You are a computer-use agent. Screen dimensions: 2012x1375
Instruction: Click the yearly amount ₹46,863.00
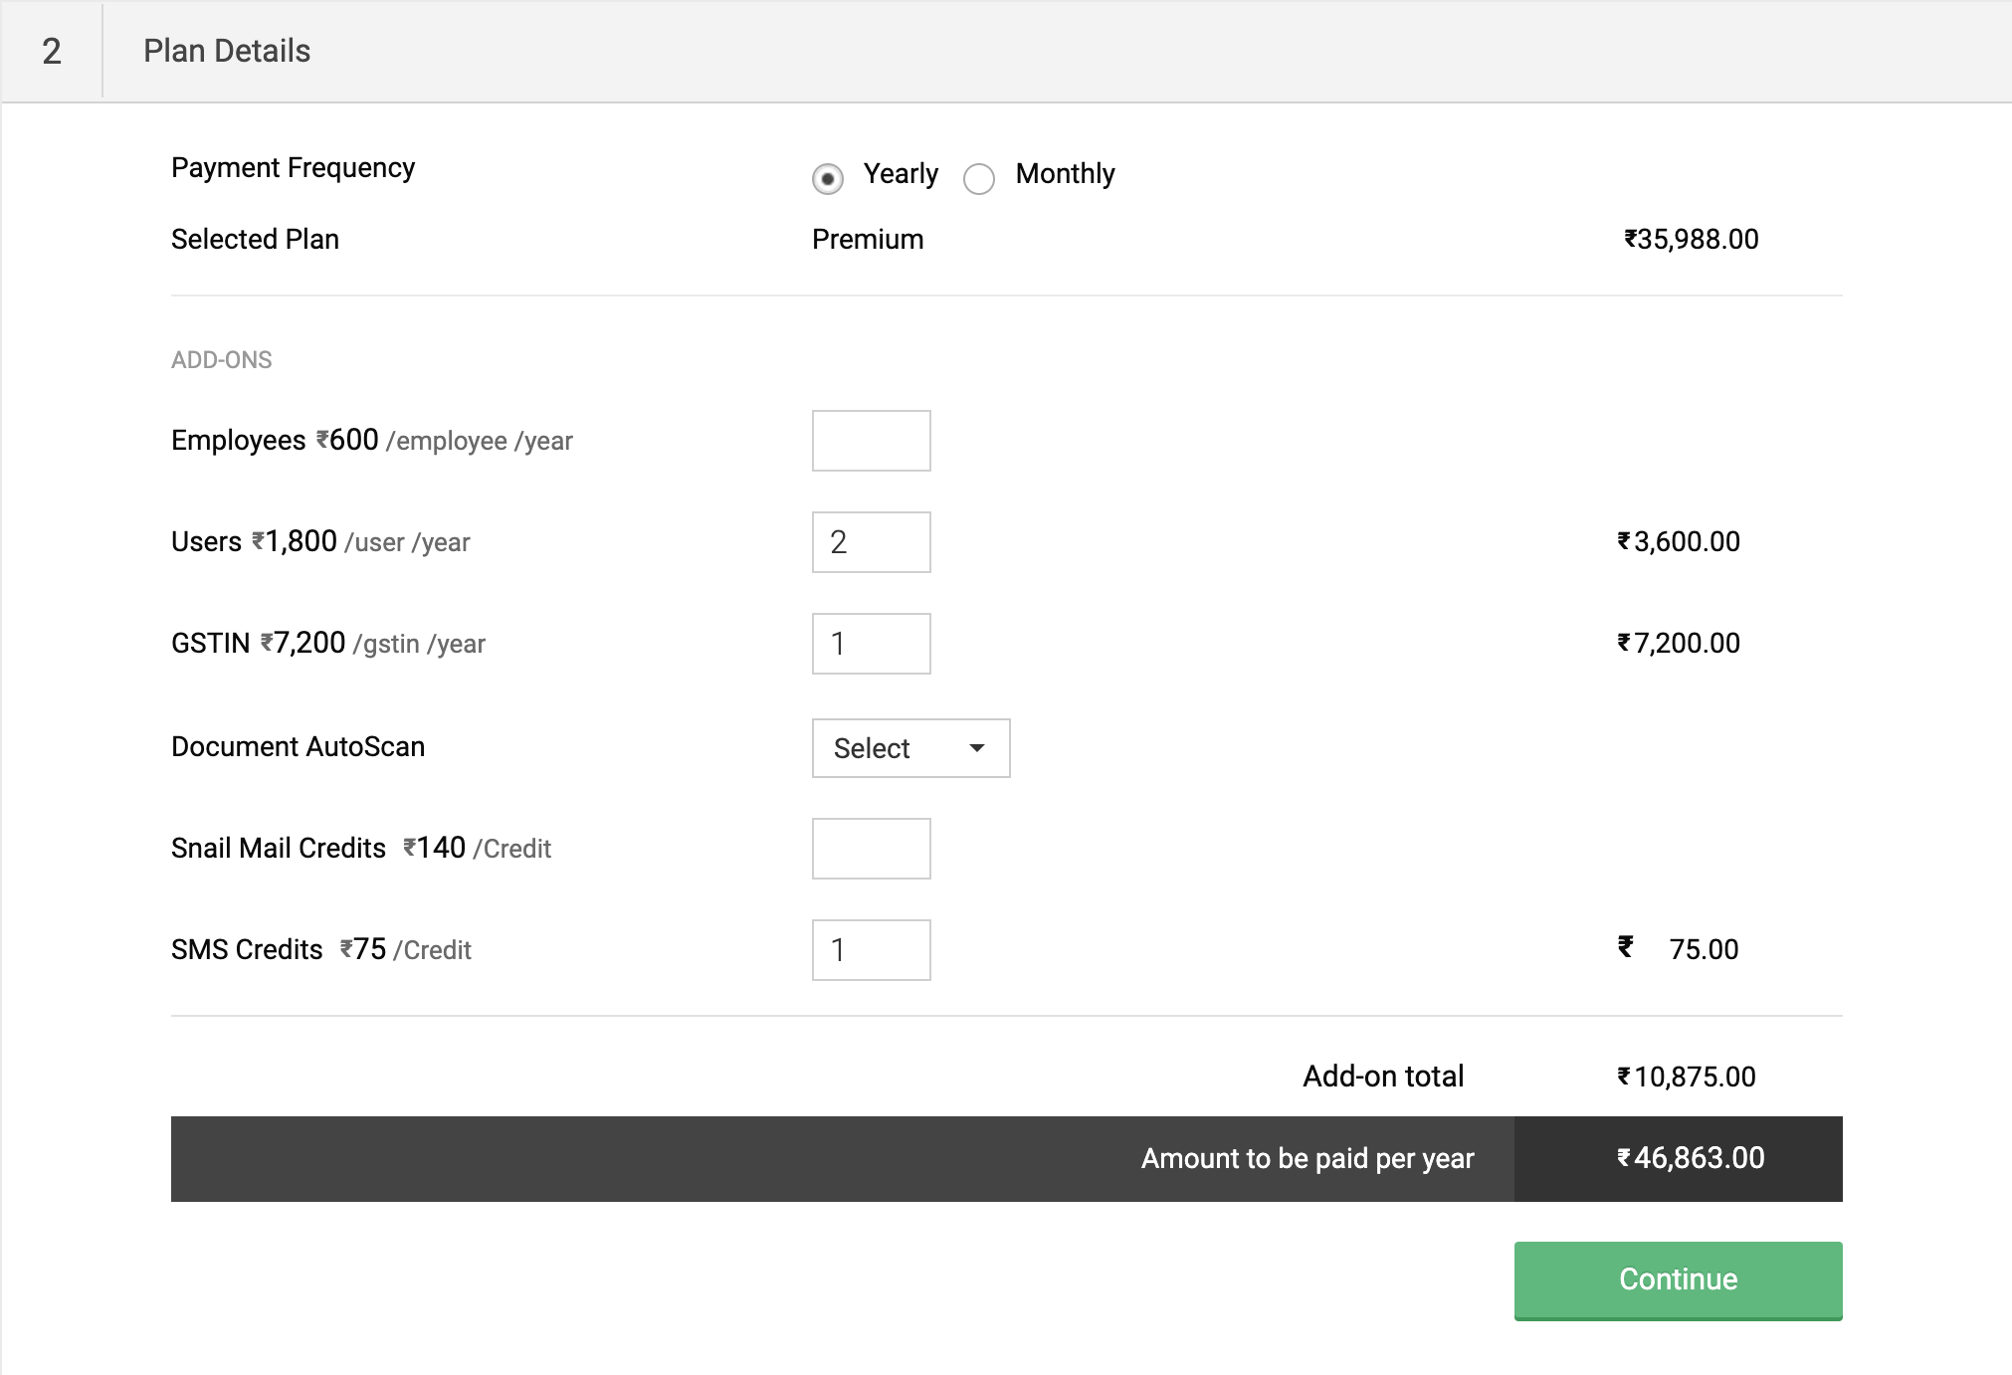(1691, 1159)
